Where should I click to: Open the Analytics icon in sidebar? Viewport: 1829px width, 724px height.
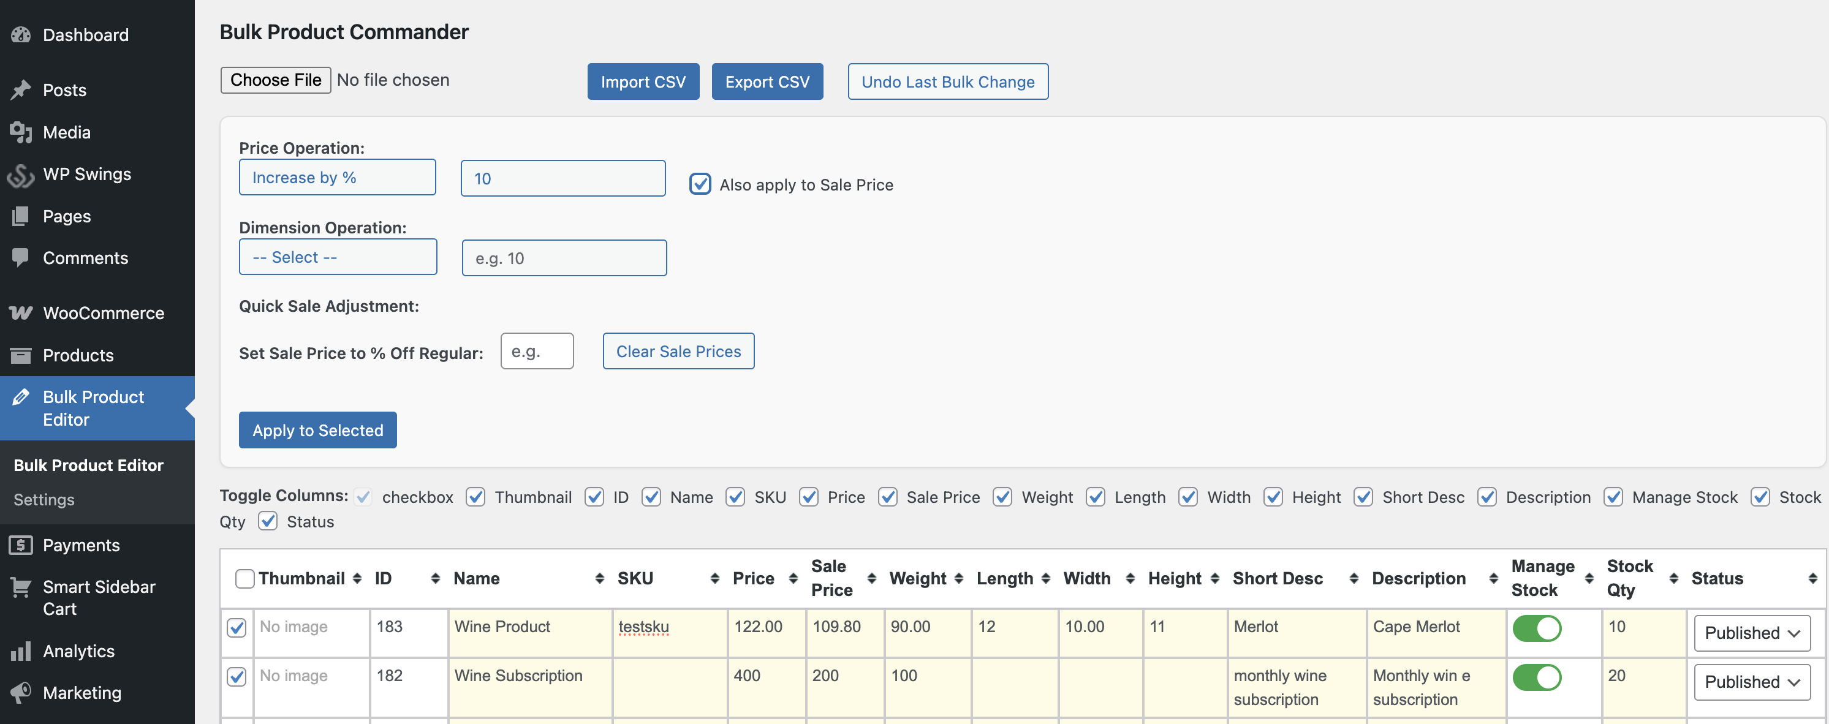click(21, 650)
